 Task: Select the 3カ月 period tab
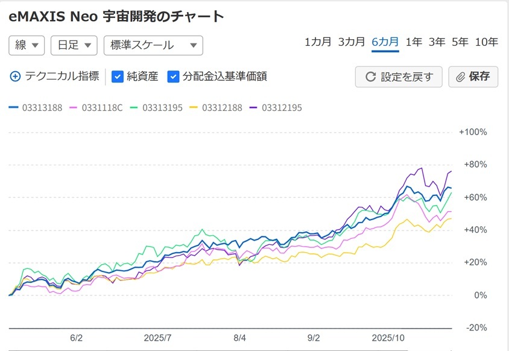pos(352,42)
